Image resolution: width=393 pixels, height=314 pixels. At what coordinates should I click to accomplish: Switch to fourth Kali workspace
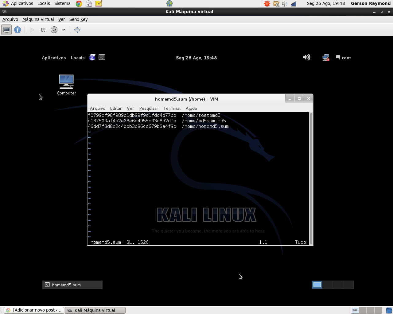pyautogui.click(x=348, y=285)
